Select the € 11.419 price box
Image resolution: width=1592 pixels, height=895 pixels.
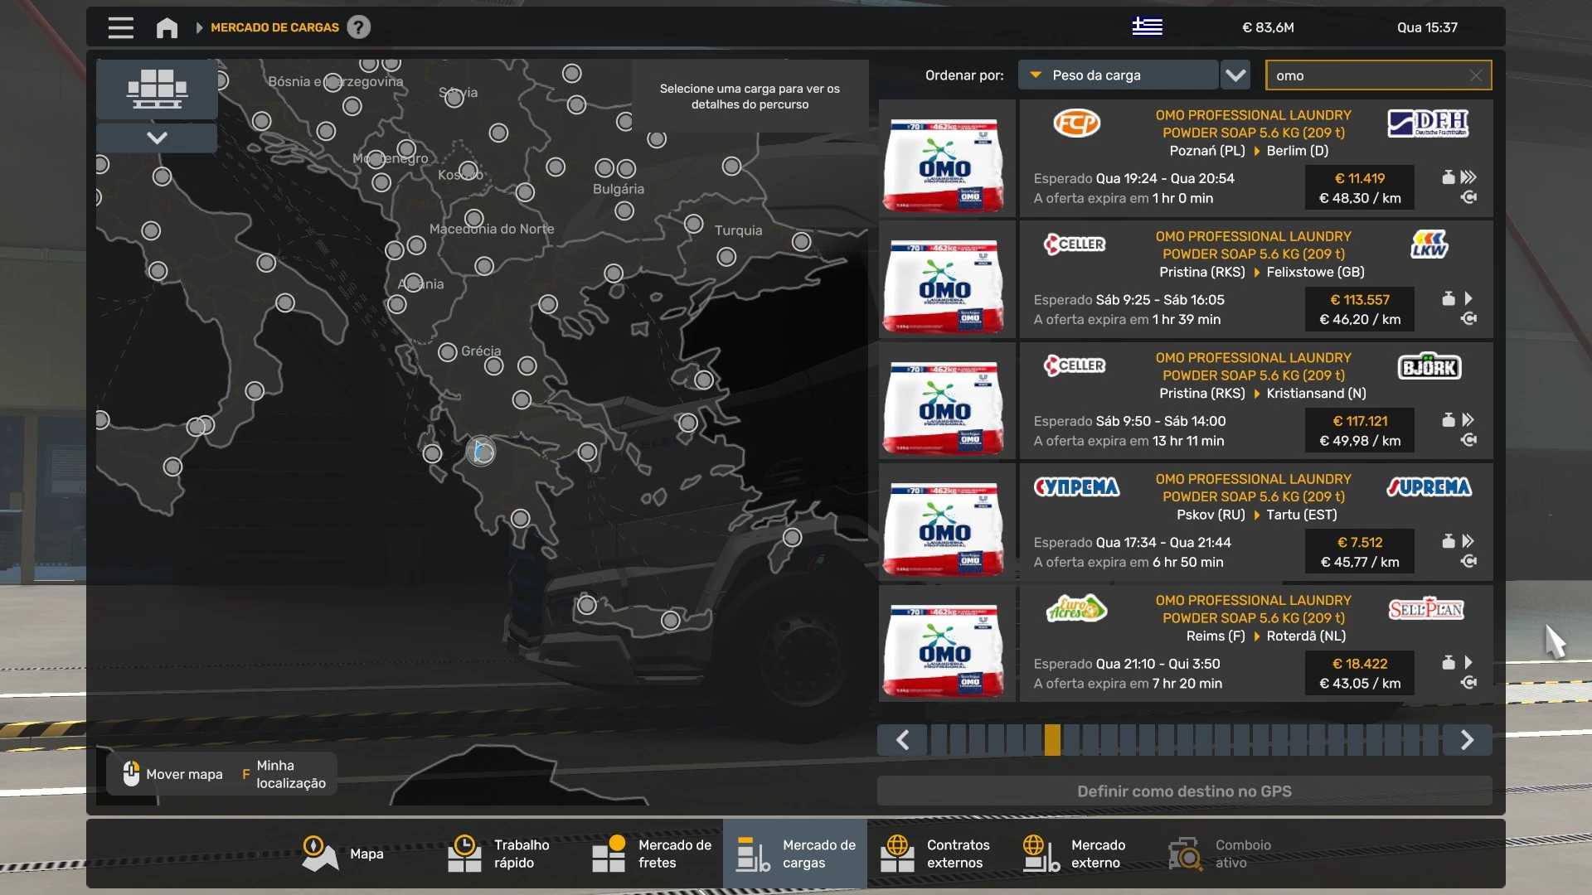[1360, 188]
